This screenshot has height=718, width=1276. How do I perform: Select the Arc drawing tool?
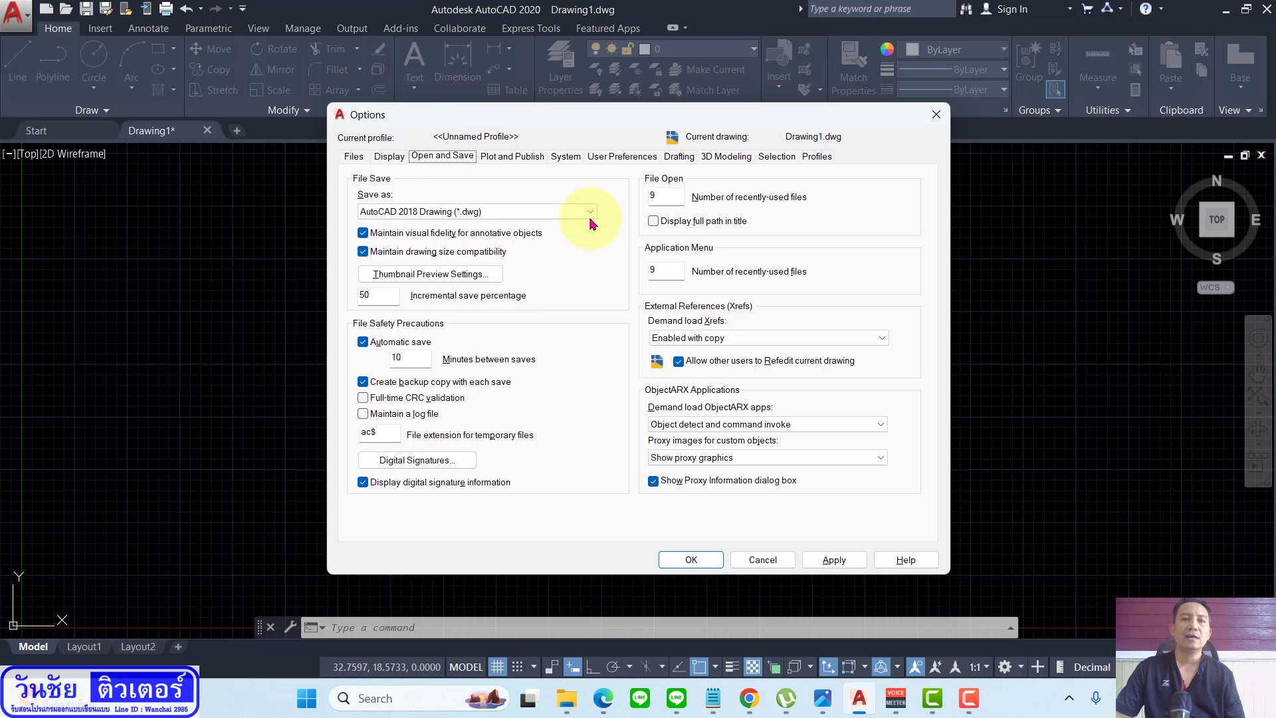132,62
